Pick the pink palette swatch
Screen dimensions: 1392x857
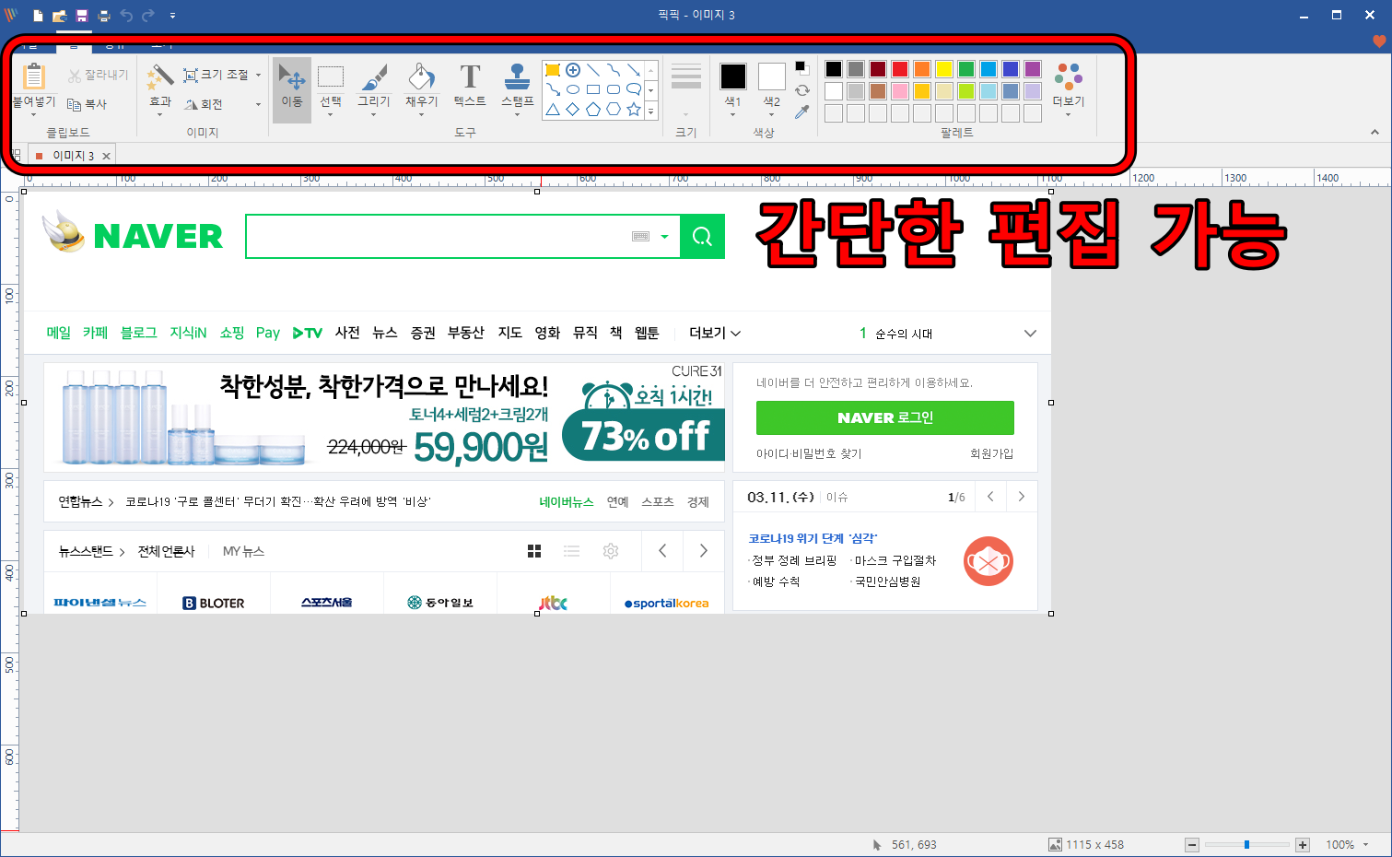coord(900,91)
